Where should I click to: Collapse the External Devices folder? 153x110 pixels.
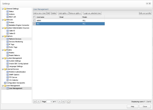[3, 69]
